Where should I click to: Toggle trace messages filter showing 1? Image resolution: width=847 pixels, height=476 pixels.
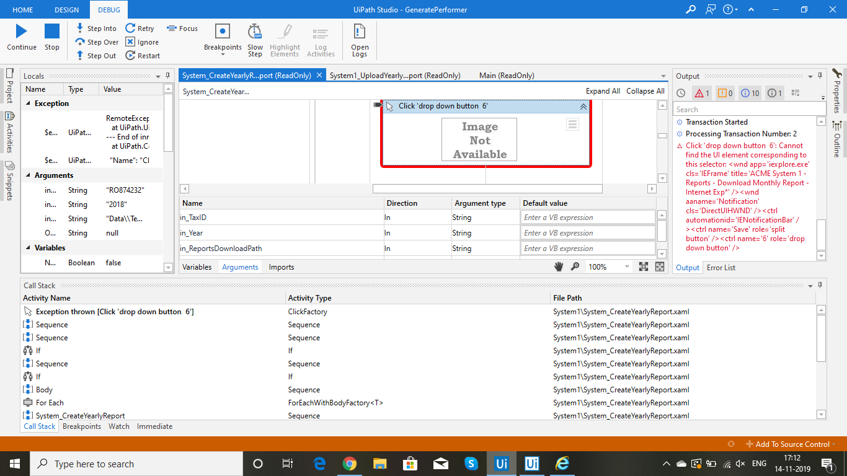click(x=774, y=93)
